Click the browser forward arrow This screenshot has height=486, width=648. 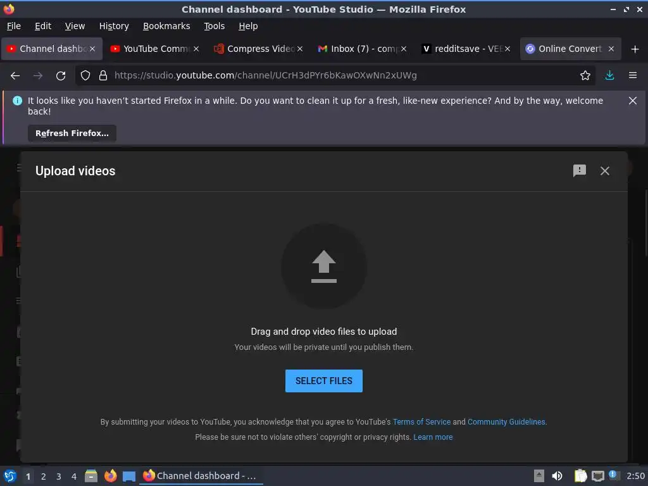pyautogui.click(x=38, y=75)
